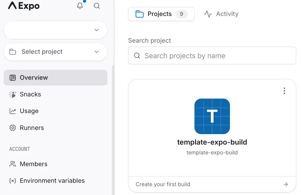
Task: Open Create your first build link
Action: point(212,184)
